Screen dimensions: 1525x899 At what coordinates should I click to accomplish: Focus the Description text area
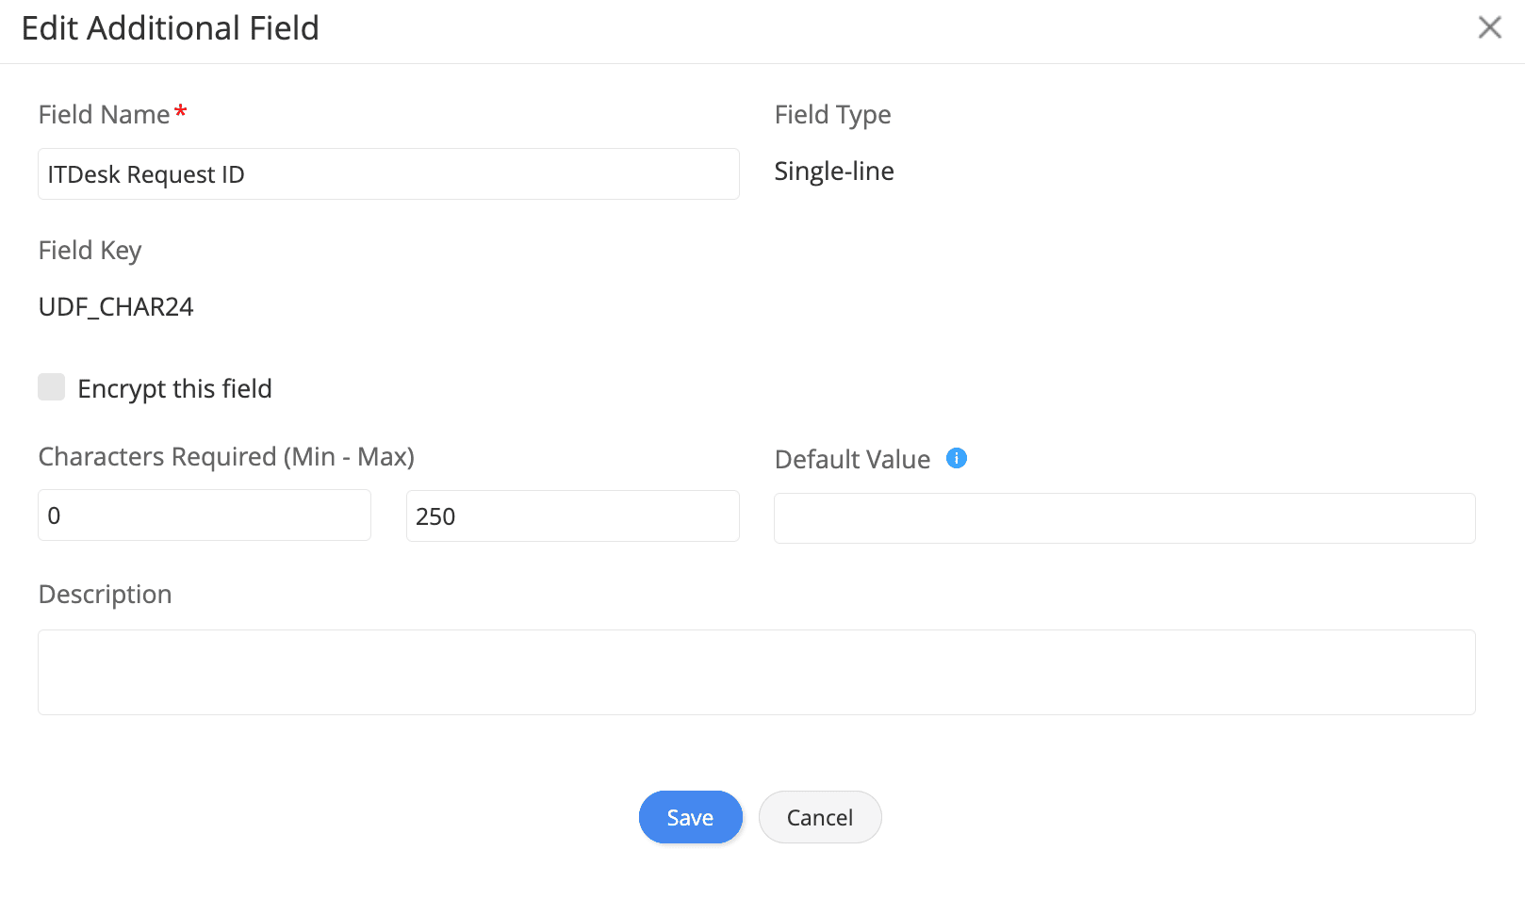756,672
